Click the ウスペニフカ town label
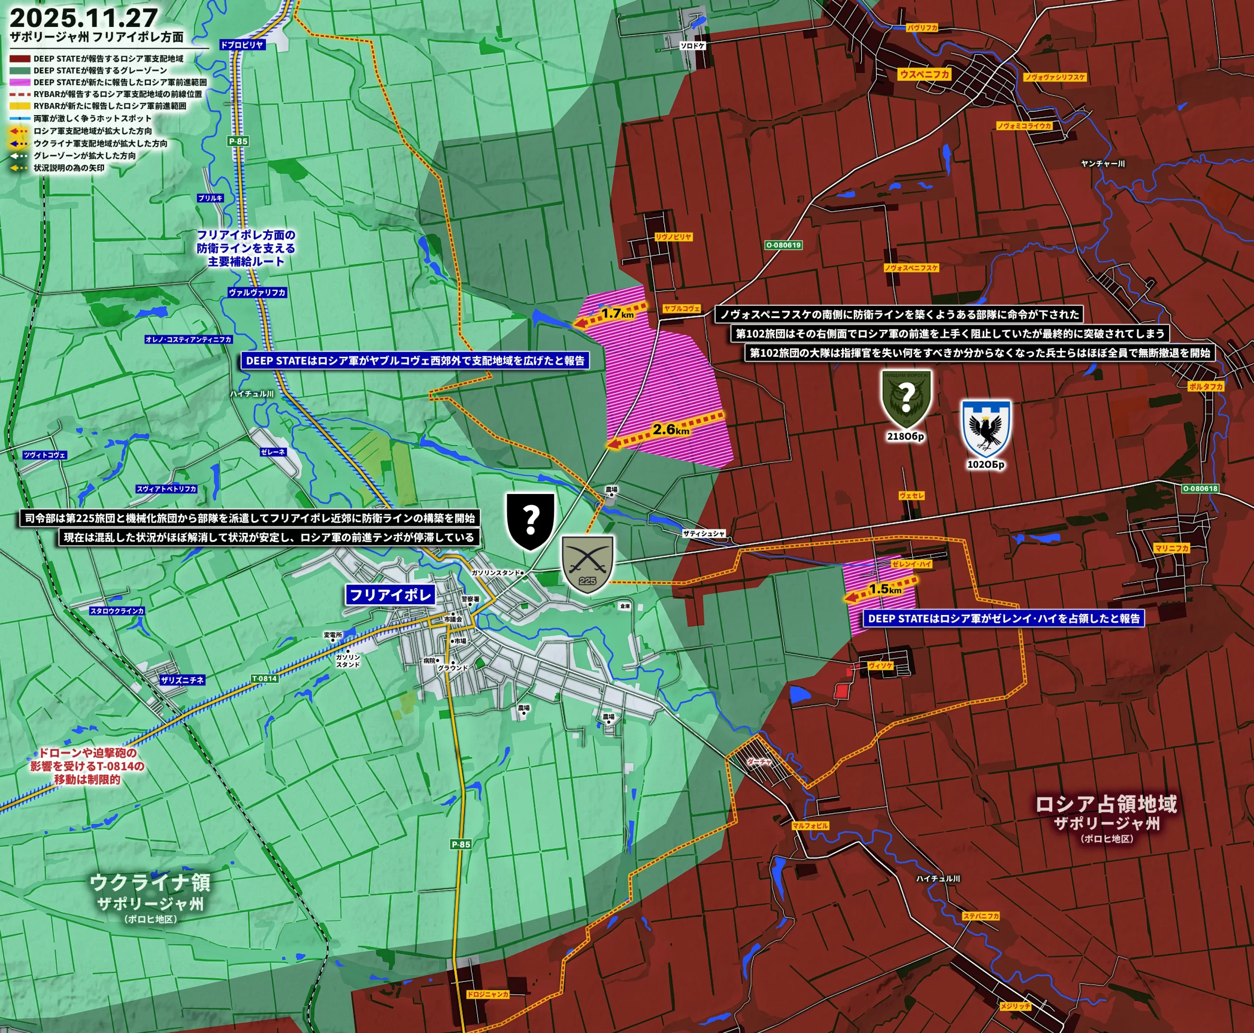The height and width of the screenshot is (1033, 1254). pyautogui.click(x=924, y=74)
